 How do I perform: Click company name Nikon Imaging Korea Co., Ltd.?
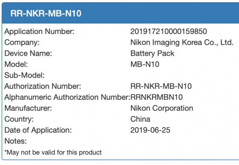(182, 43)
